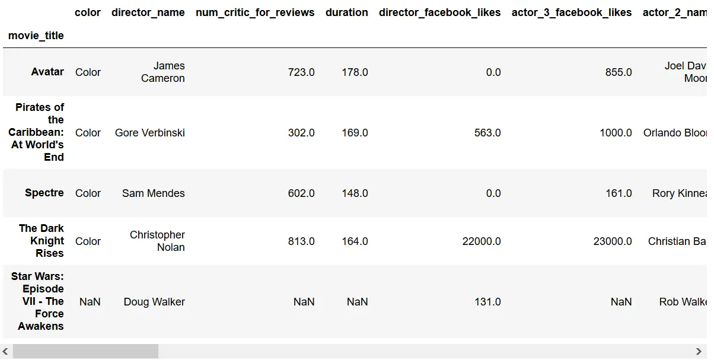This screenshot has height=363, width=714.
Task: Click Rory Kinnear actor cell
Action: [680, 193]
